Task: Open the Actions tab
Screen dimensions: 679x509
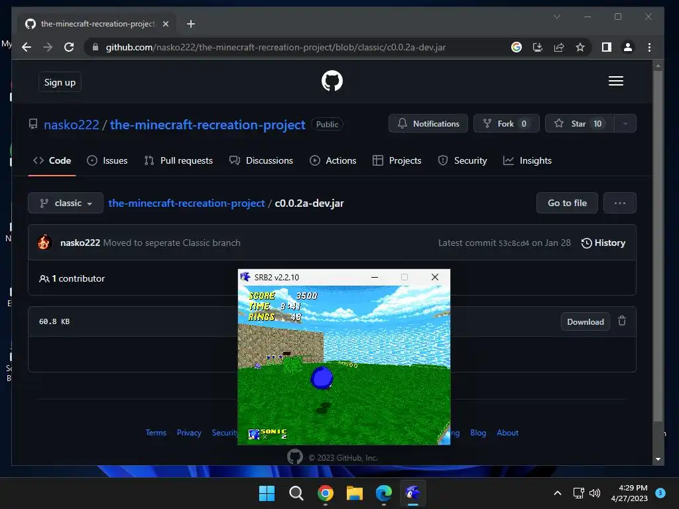Action: click(333, 160)
